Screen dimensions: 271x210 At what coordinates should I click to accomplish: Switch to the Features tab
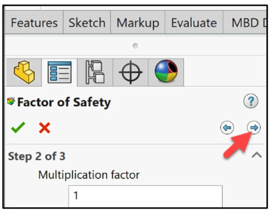coord(34,23)
